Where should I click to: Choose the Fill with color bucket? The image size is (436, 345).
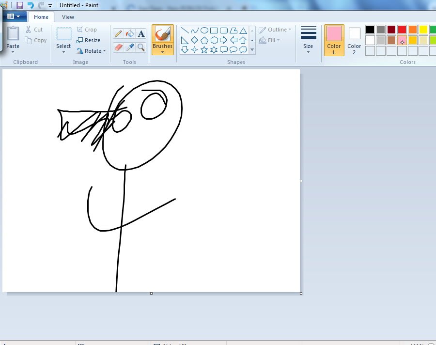coord(129,34)
